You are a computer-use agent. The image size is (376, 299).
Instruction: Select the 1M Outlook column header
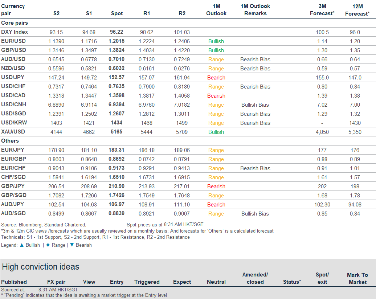tap(216, 10)
